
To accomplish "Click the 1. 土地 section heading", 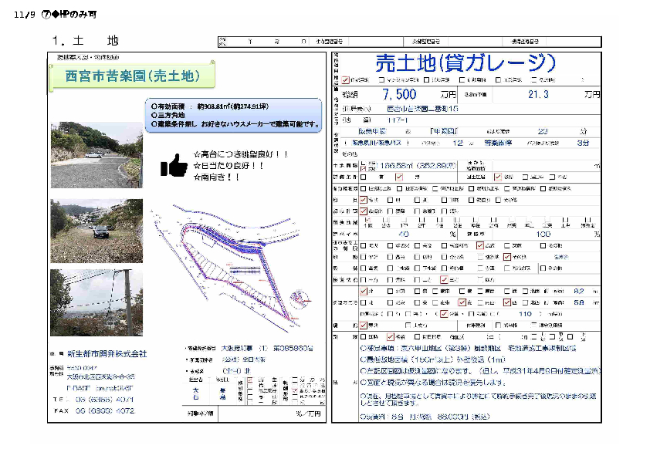I will pos(86,40).
